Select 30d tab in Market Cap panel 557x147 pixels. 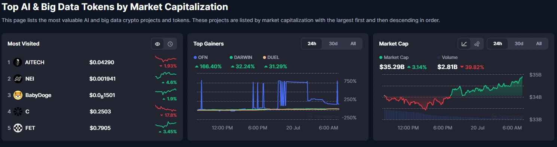pos(519,44)
